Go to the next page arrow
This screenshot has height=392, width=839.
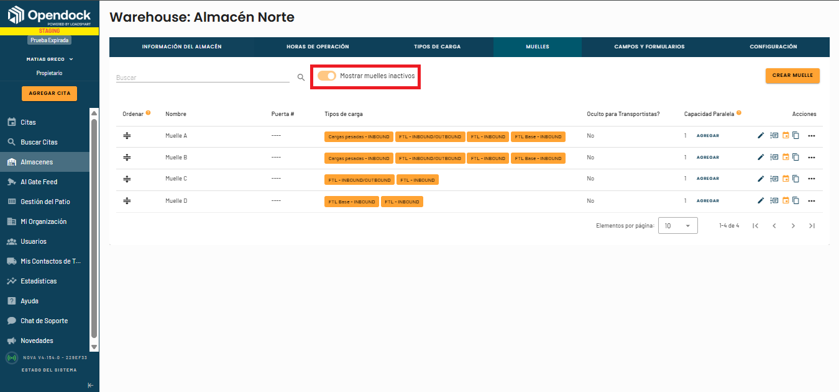(793, 226)
